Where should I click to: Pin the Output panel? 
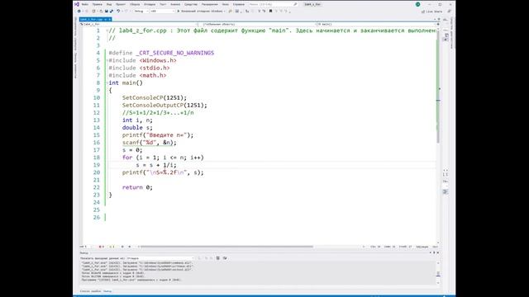[434, 252]
